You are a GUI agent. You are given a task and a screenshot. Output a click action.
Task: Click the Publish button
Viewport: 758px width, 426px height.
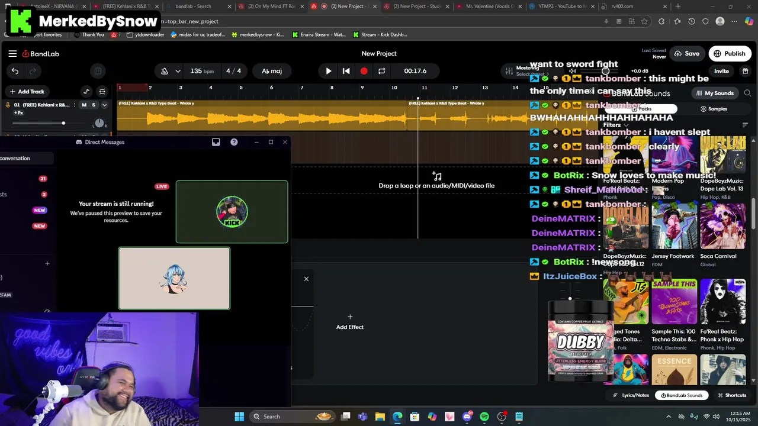(730, 54)
